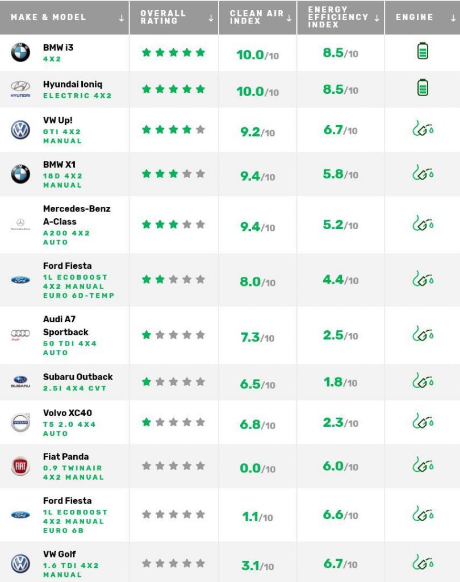Click the Audi rings logo for A7 Sportback
Image resolution: width=460 pixels, height=582 pixels.
coord(20,335)
